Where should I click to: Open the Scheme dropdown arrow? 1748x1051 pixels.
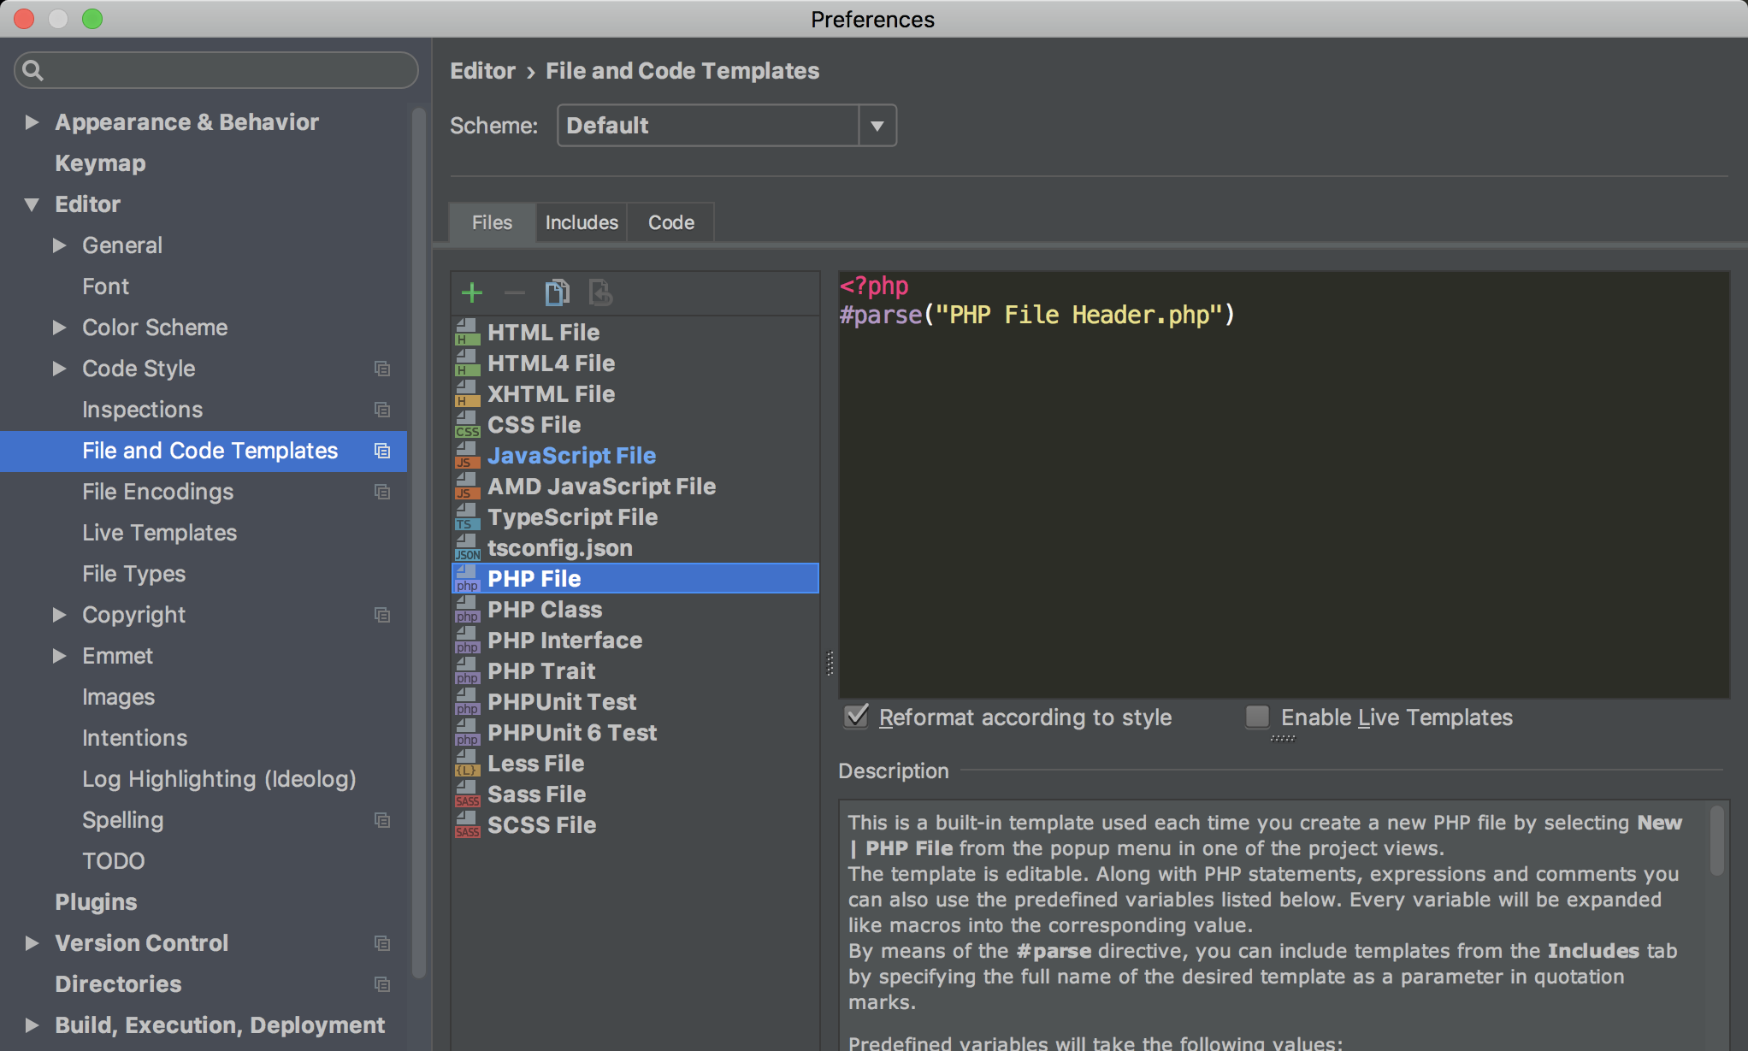[x=877, y=126]
